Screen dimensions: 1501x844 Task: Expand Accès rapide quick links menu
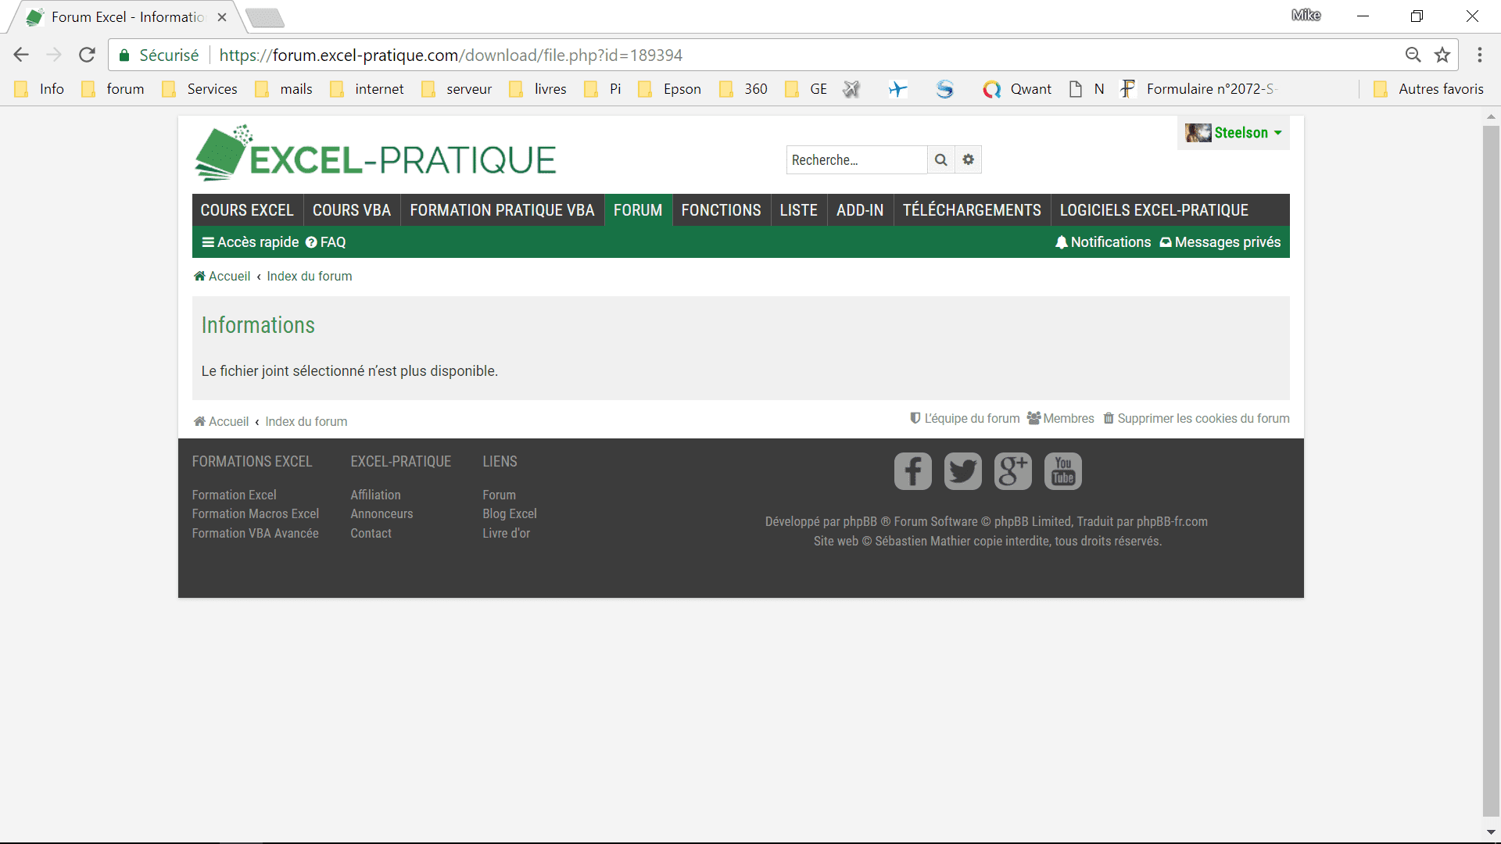[250, 242]
